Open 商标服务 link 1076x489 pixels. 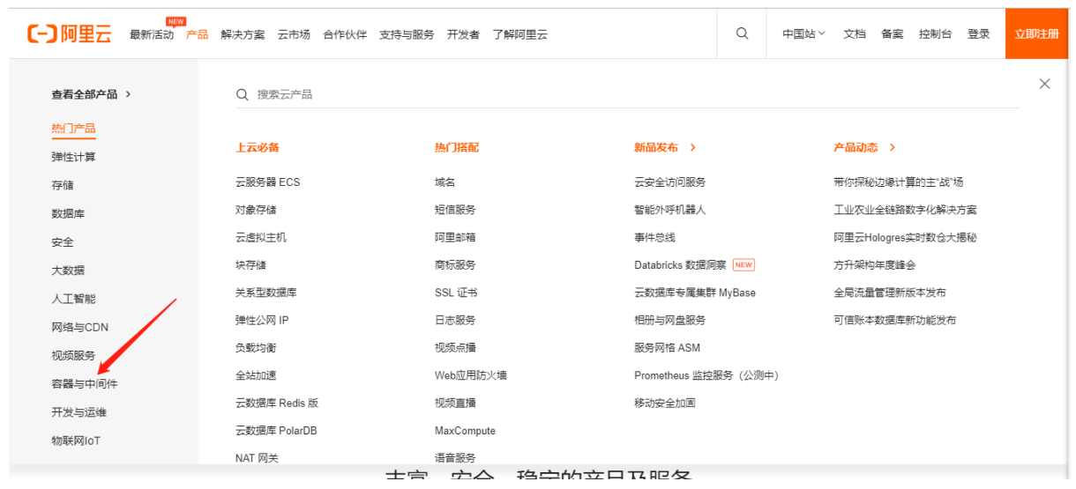455,265
